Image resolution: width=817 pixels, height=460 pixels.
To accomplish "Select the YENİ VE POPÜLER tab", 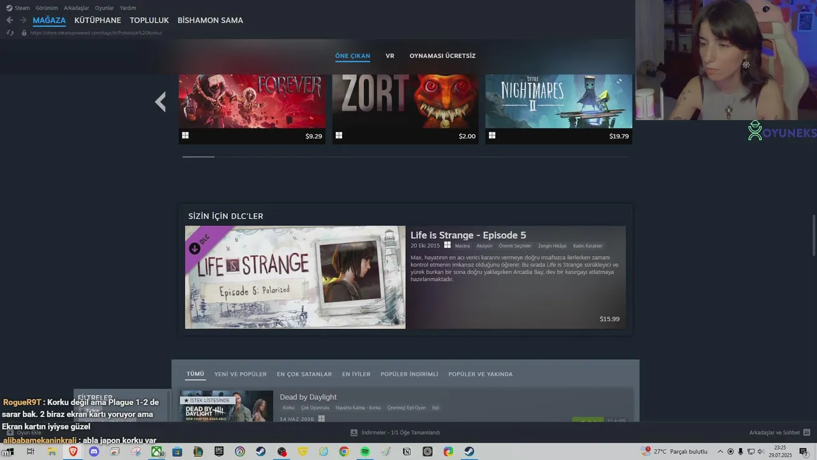I will point(241,374).
